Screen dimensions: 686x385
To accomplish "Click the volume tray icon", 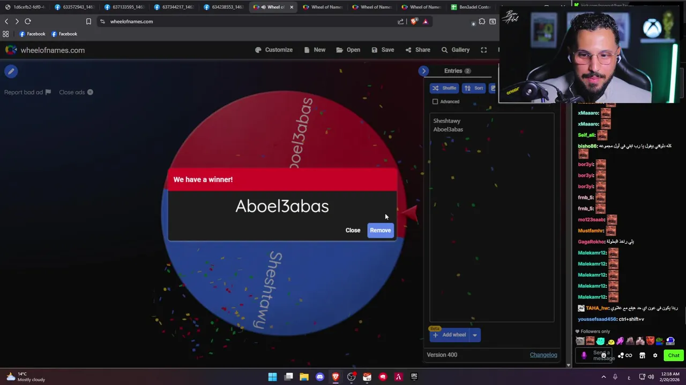I will [651, 376].
